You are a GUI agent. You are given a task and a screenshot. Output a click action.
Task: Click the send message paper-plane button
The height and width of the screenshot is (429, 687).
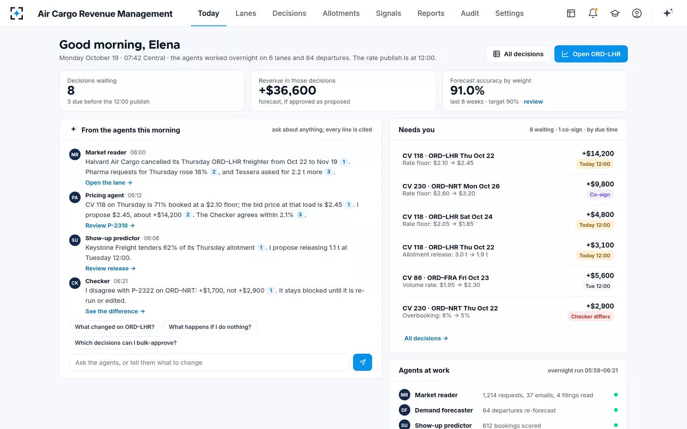363,362
